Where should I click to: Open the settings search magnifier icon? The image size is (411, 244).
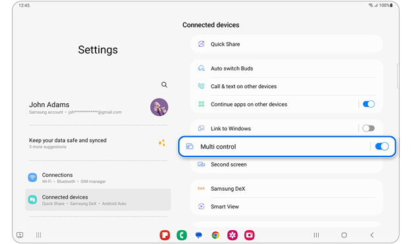pos(164,85)
